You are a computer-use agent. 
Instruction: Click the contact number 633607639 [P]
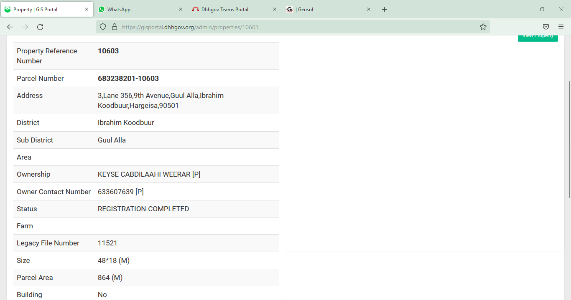121,192
